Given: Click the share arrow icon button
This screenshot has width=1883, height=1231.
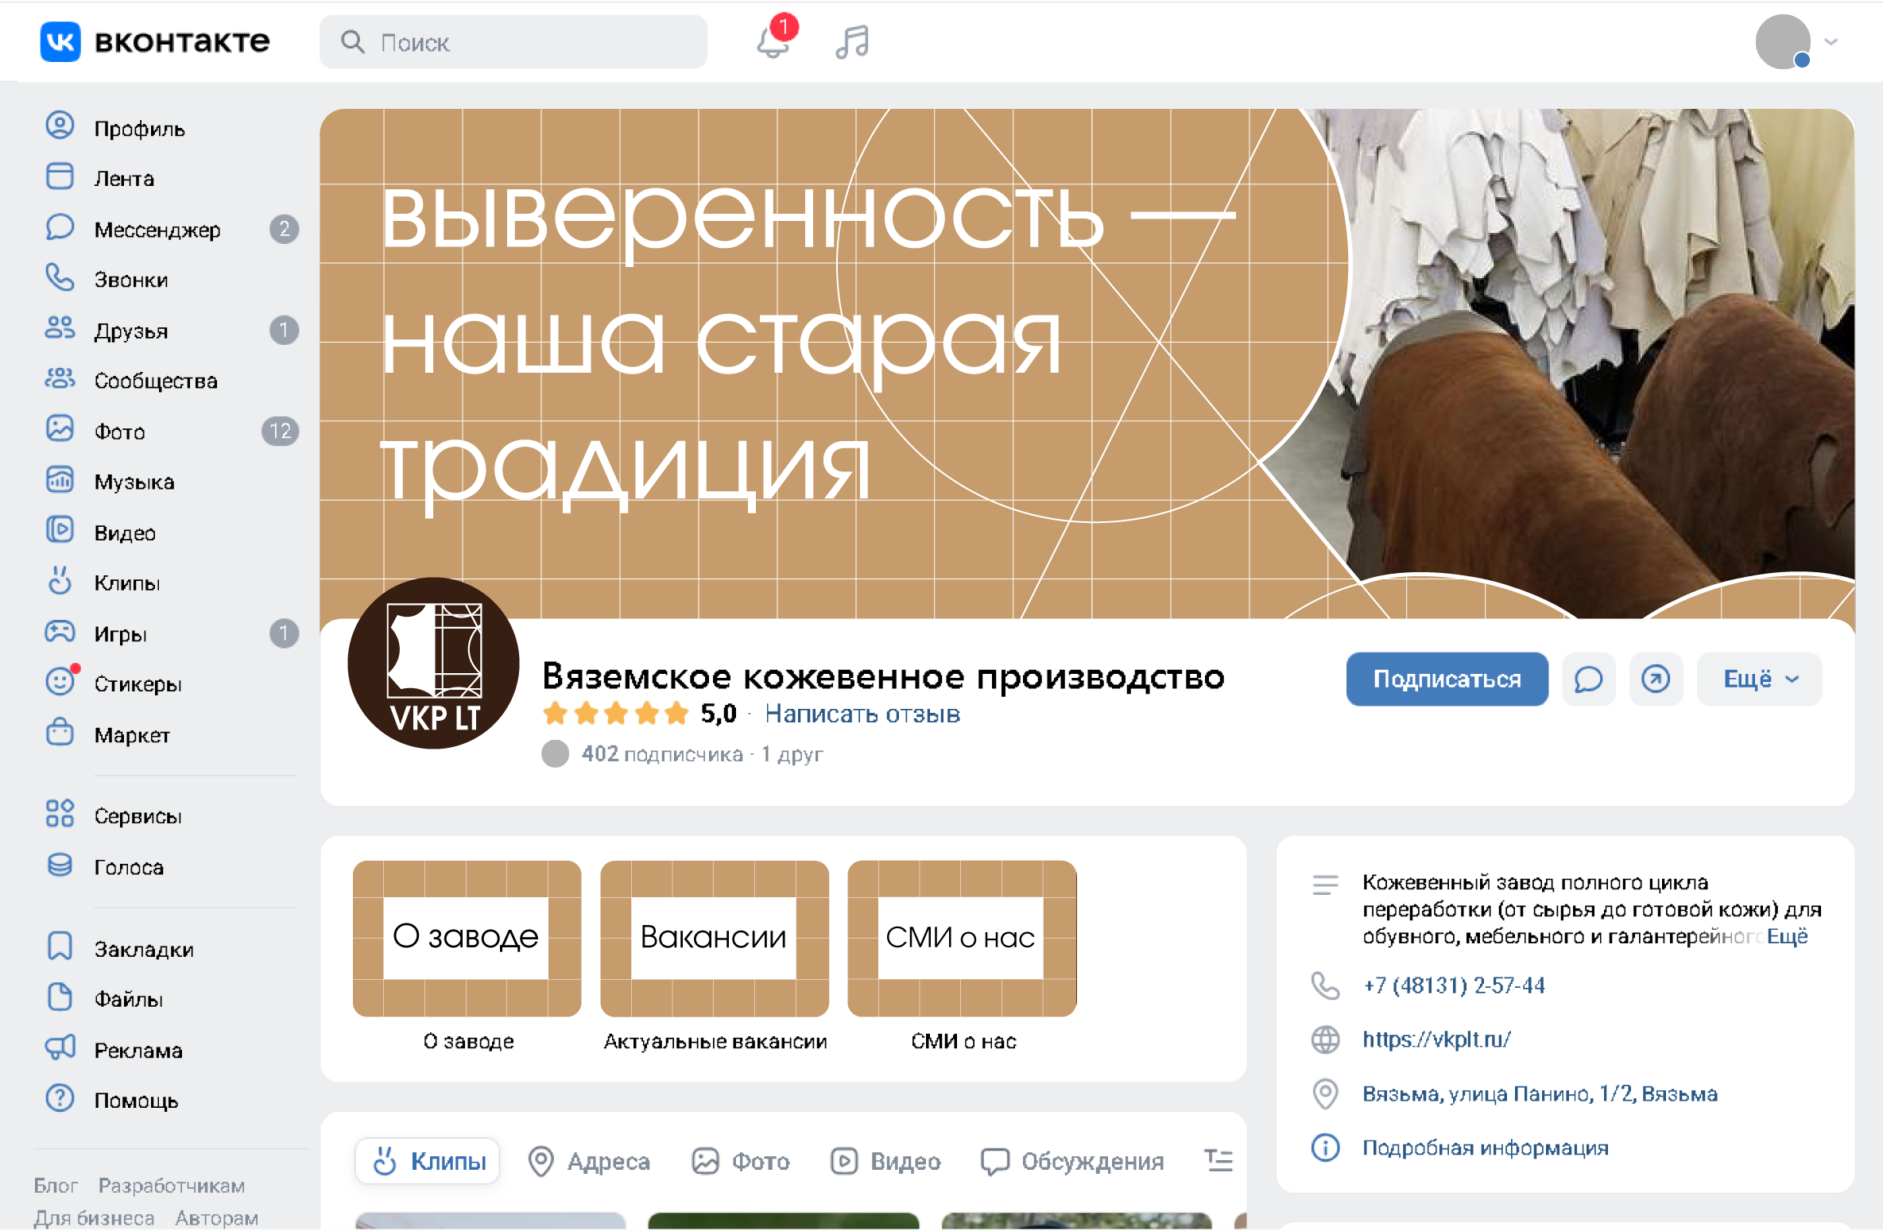Looking at the screenshot, I should click(1656, 679).
